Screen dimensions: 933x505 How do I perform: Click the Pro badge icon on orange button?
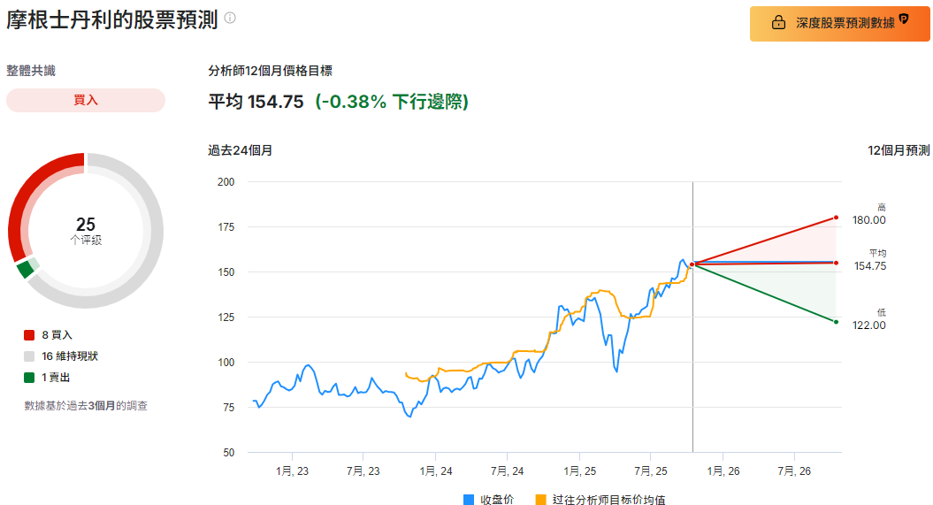(905, 19)
